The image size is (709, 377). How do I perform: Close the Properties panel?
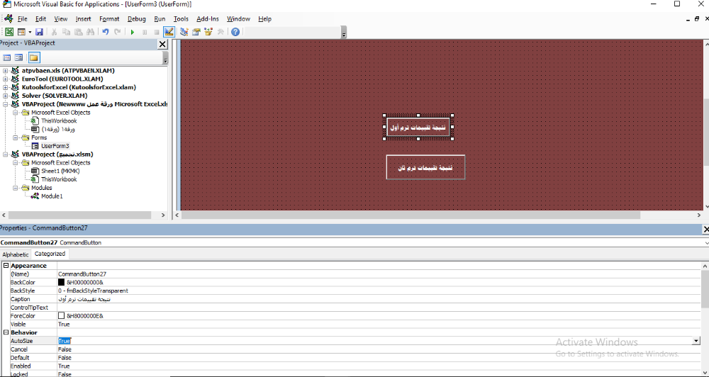click(x=706, y=229)
